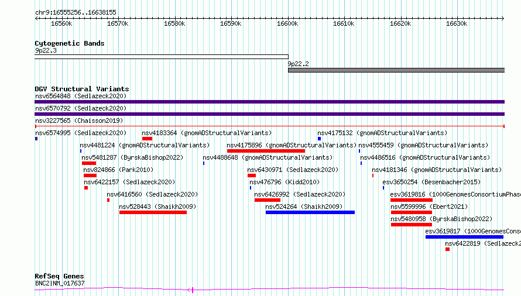Click the 16630k ruler tick label
521x296 pixels.
pyautogui.click(x=457, y=23)
